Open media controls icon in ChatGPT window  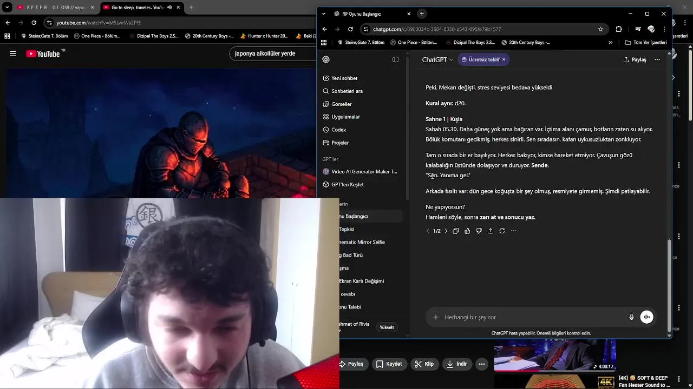pos(638,29)
